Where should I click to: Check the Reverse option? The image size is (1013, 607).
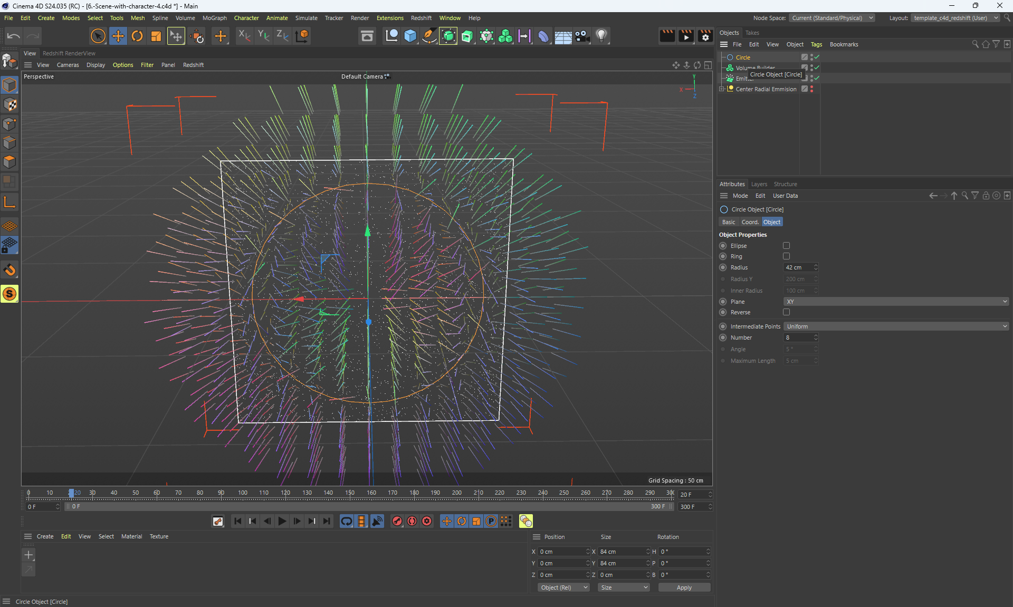click(786, 312)
